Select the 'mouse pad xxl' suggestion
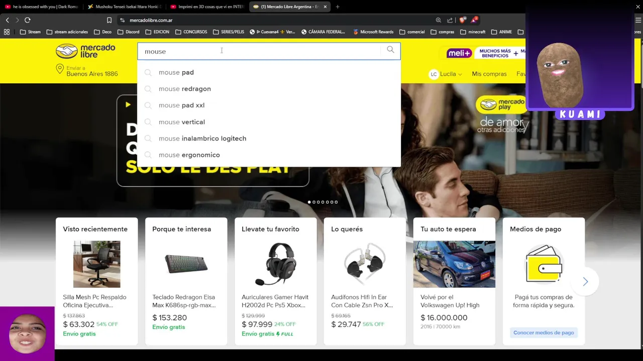 coord(269,105)
